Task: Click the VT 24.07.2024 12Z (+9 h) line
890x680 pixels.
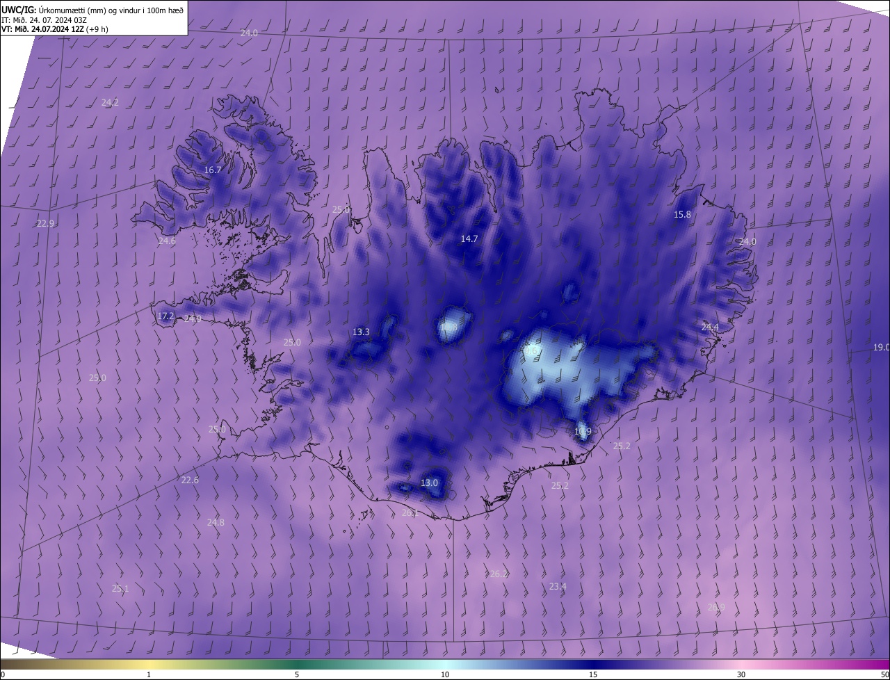Action: (x=55, y=29)
